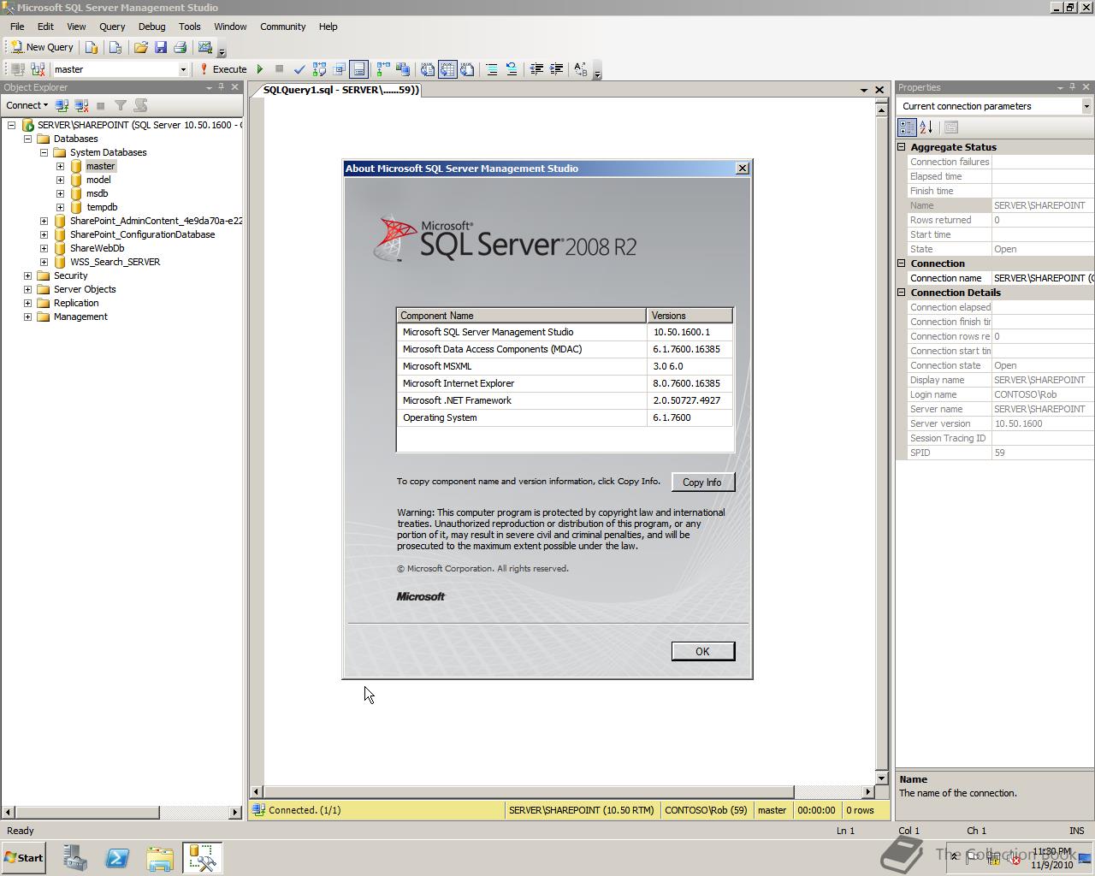Click the Print icon in the toolbar
This screenshot has height=876, width=1095.
tap(181, 47)
